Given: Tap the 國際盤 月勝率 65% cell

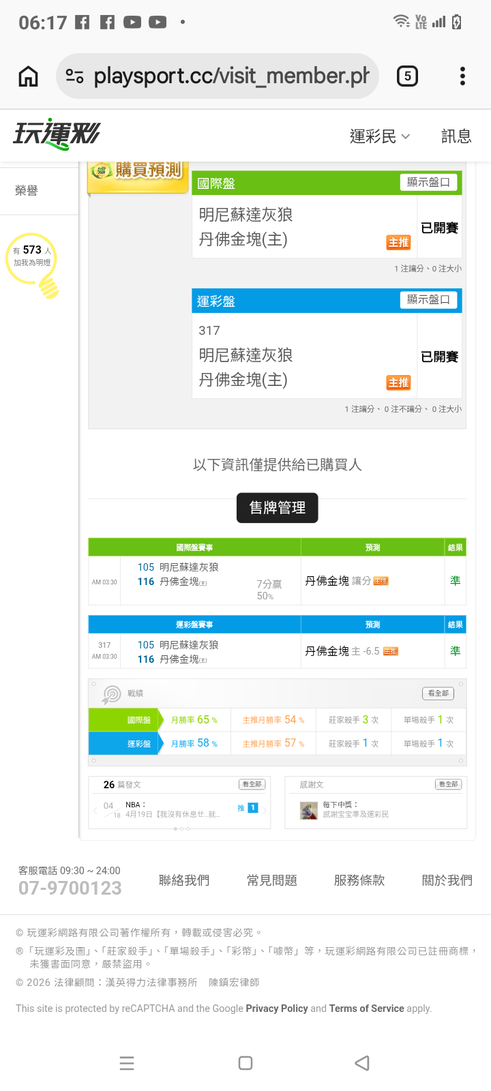Looking at the screenshot, I should click(x=194, y=720).
